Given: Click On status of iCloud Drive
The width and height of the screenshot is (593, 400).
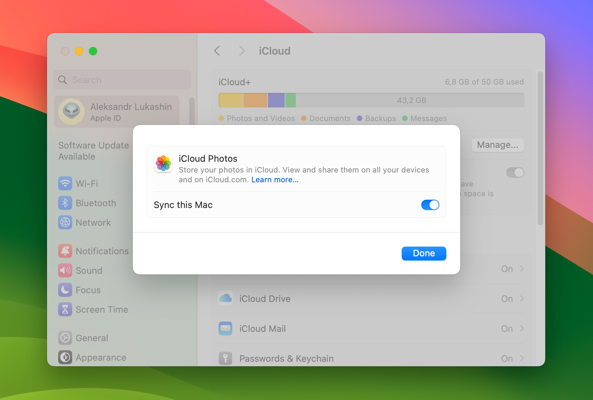Looking at the screenshot, I should (507, 299).
